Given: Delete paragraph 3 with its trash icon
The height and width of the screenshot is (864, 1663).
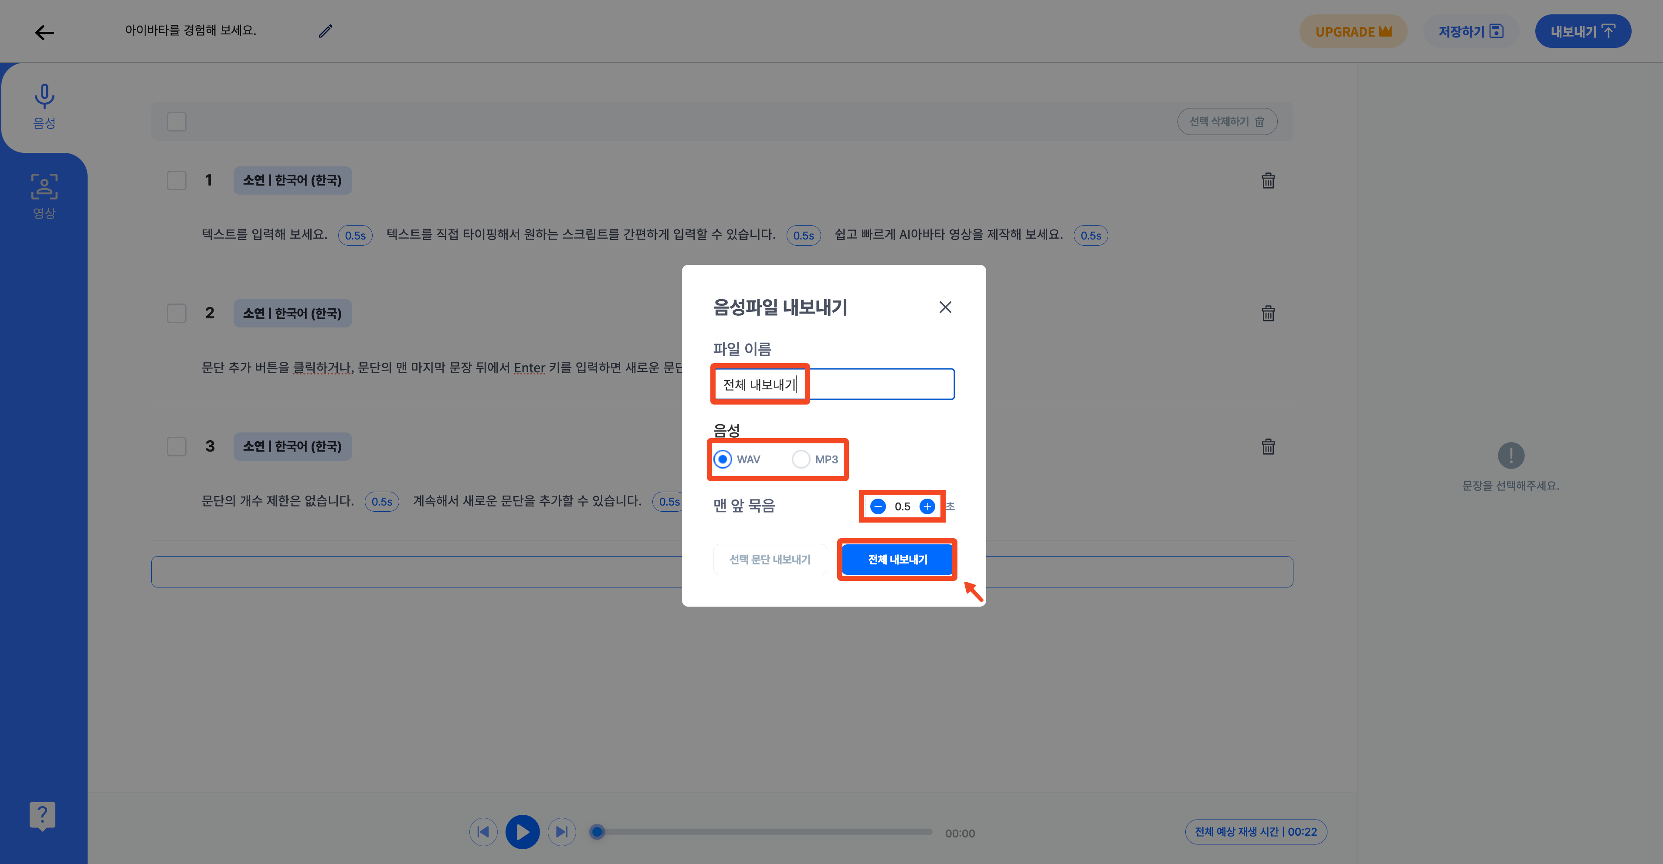Looking at the screenshot, I should point(1268,446).
